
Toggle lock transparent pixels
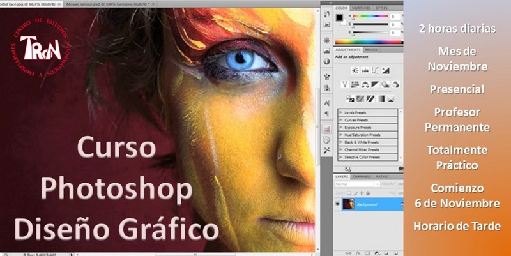point(349,193)
